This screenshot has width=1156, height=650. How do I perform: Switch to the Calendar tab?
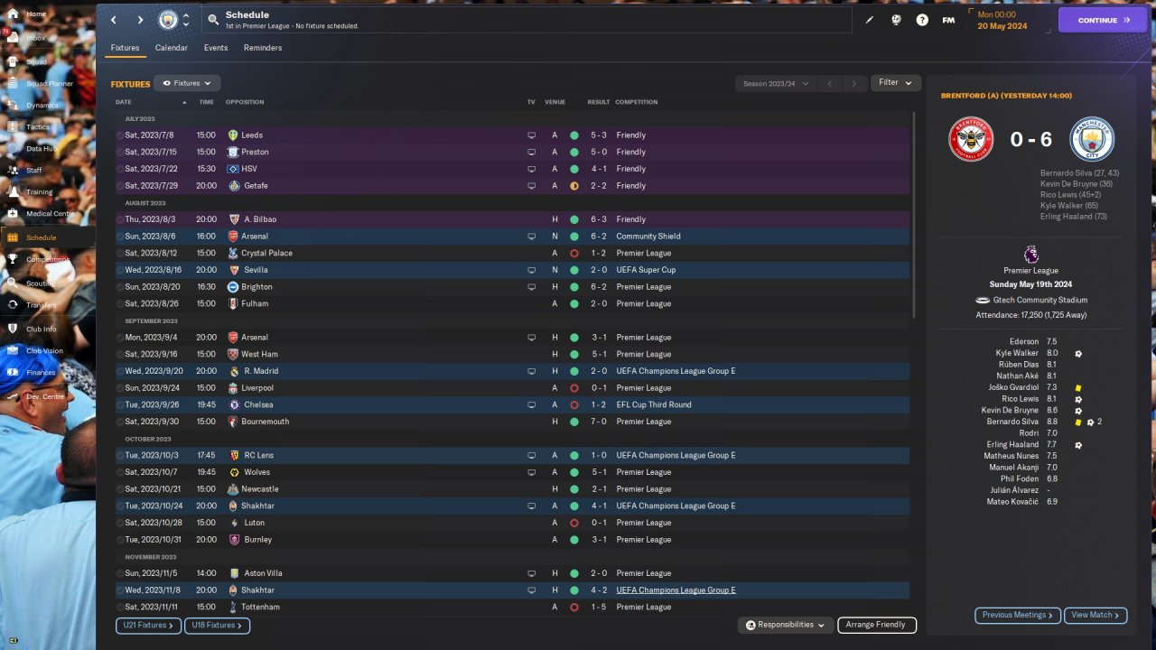172,48
